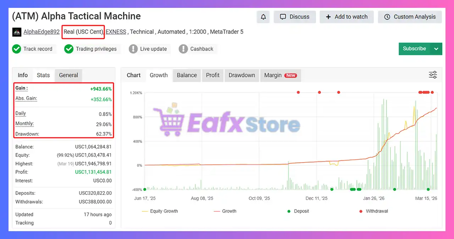This screenshot has height=239, width=454.
Task: Open the Drawdown chart tab
Action: [242, 75]
